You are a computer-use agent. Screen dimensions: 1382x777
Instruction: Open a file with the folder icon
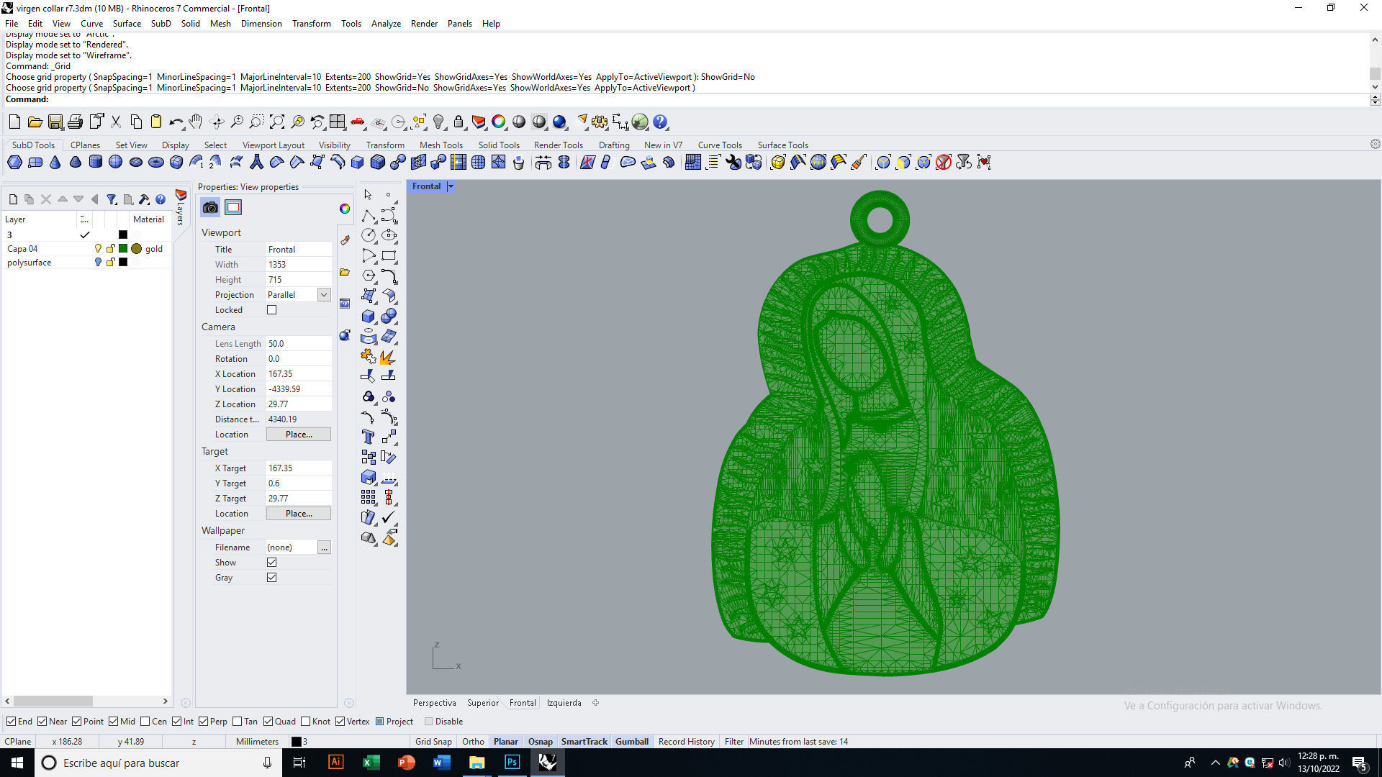pos(35,122)
